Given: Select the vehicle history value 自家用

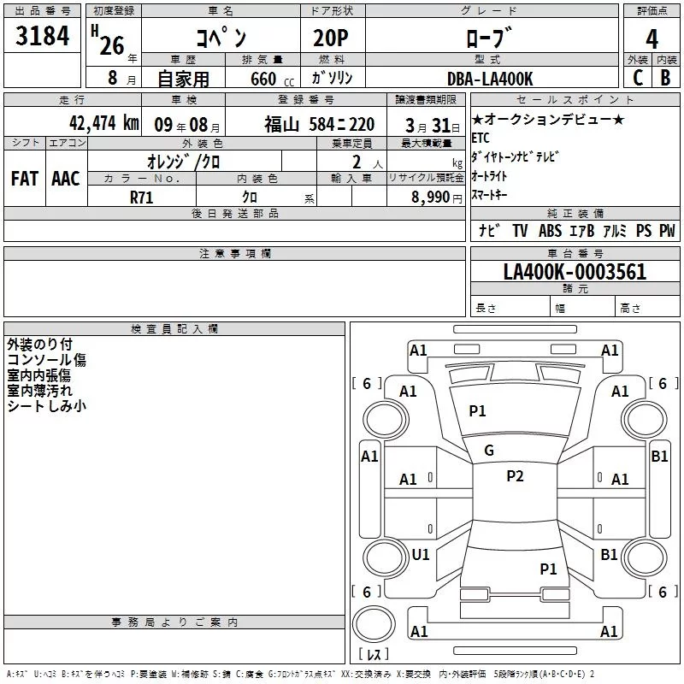Looking at the screenshot, I should point(183,79).
